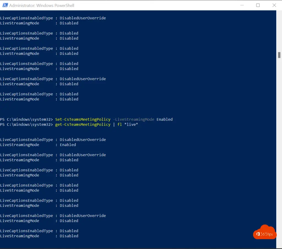Click the Set-CsTeamsMeetingPolicy command text
This screenshot has width=282, height=249.
point(83,120)
